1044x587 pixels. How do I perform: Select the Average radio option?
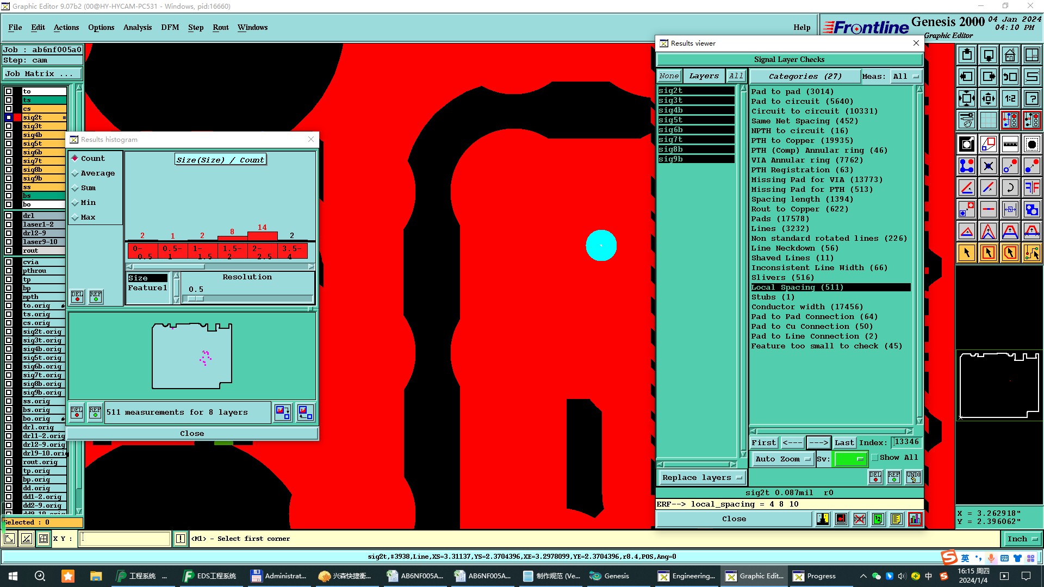pyautogui.click(x=76, y=173)
